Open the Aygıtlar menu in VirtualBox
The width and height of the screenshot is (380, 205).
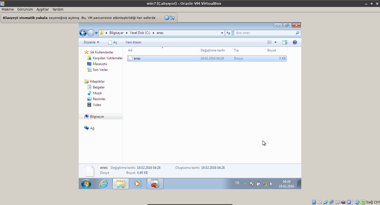tap(42, 9)
